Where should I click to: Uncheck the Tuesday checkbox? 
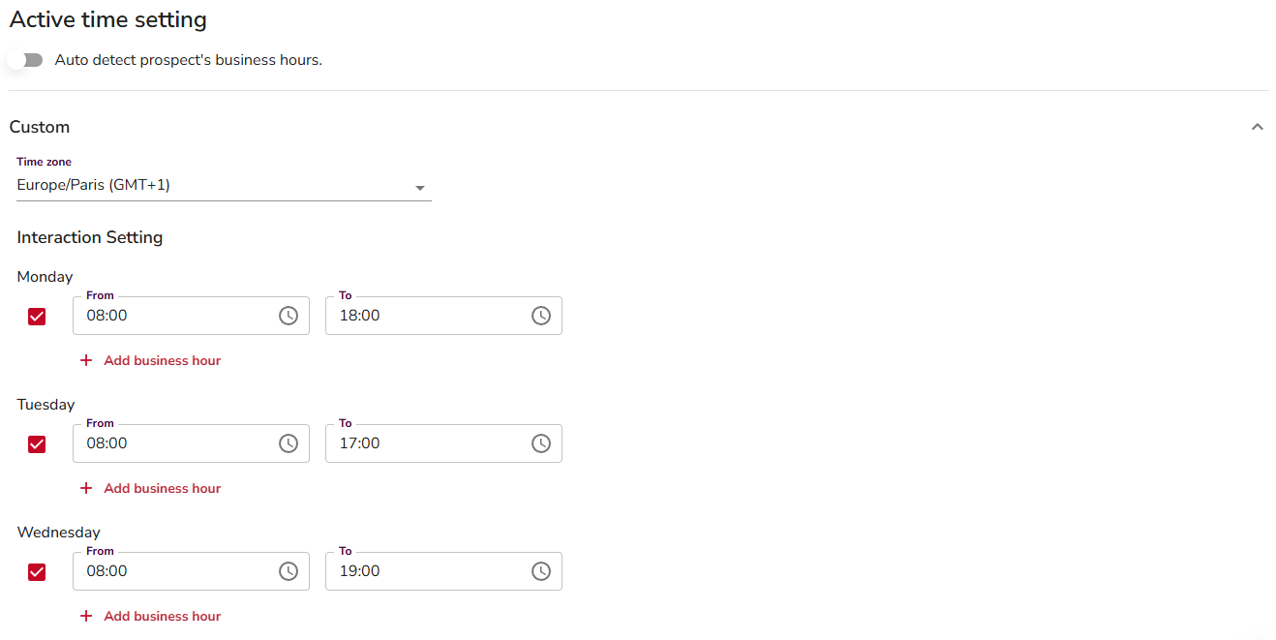[x=37, y=444]
